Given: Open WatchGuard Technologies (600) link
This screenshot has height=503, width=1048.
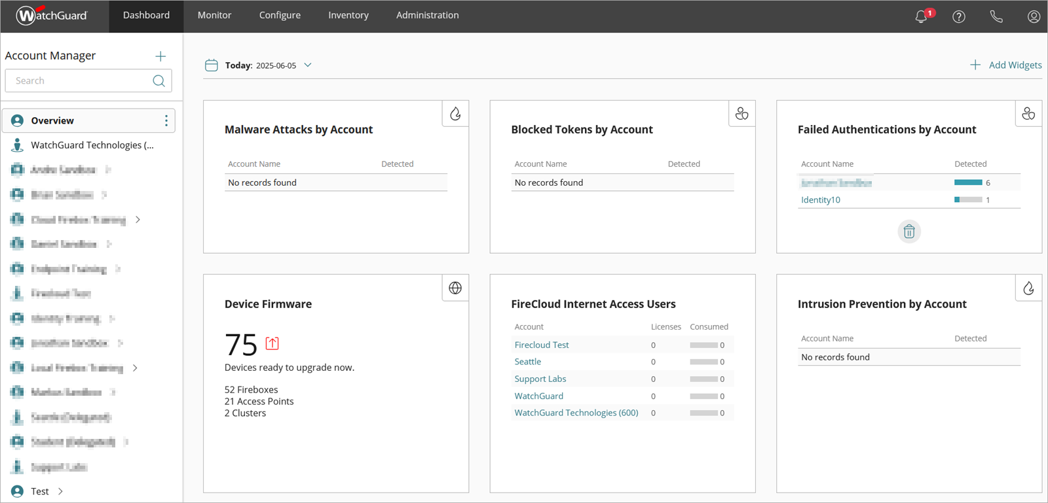Looking at the screenshot, I should point(576,413).
